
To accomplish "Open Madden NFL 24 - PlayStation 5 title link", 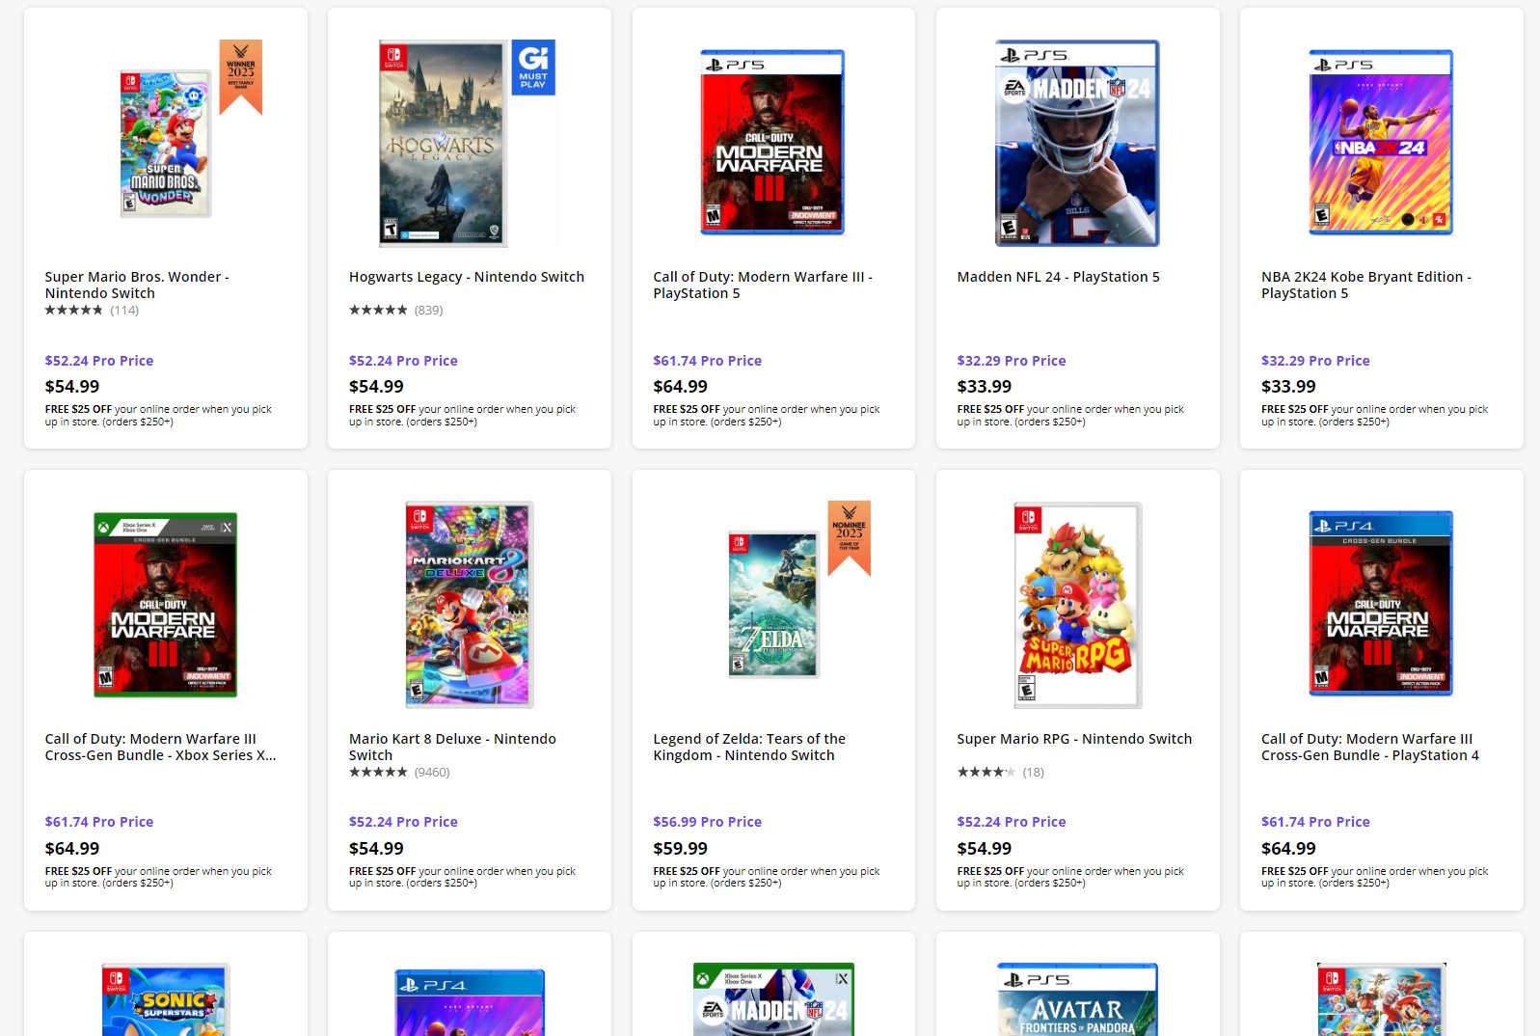I will tap(1058, 277).
